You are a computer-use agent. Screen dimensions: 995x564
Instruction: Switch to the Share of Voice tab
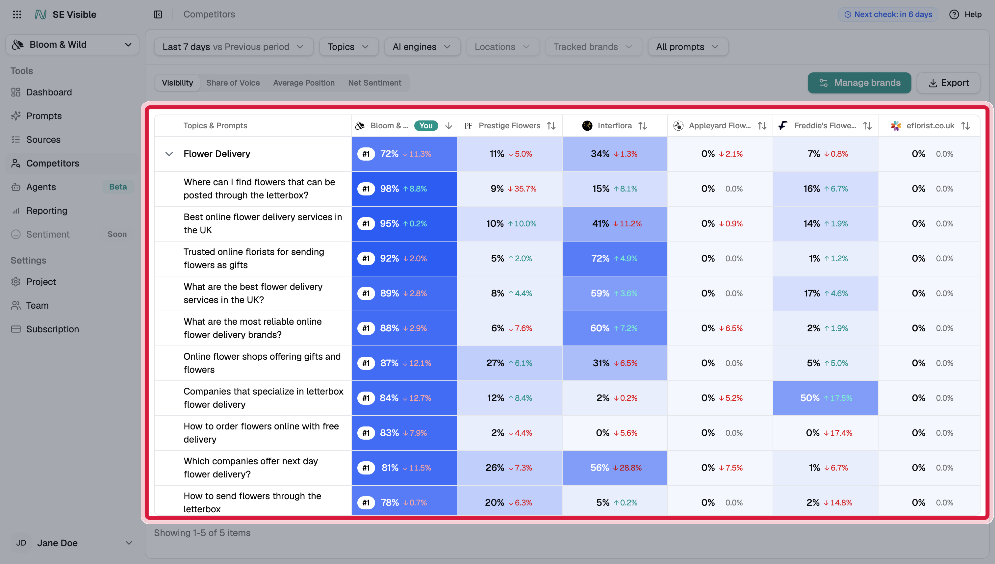pyautogui.click(x=233, y=83)
